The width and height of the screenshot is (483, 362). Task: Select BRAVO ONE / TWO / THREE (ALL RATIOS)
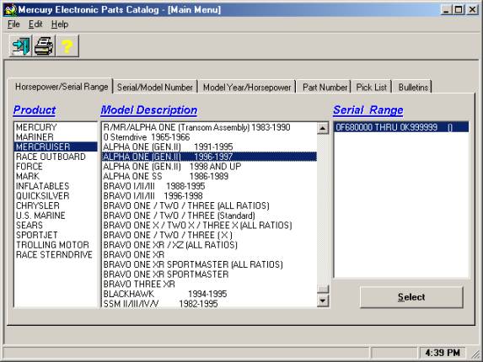209,205
